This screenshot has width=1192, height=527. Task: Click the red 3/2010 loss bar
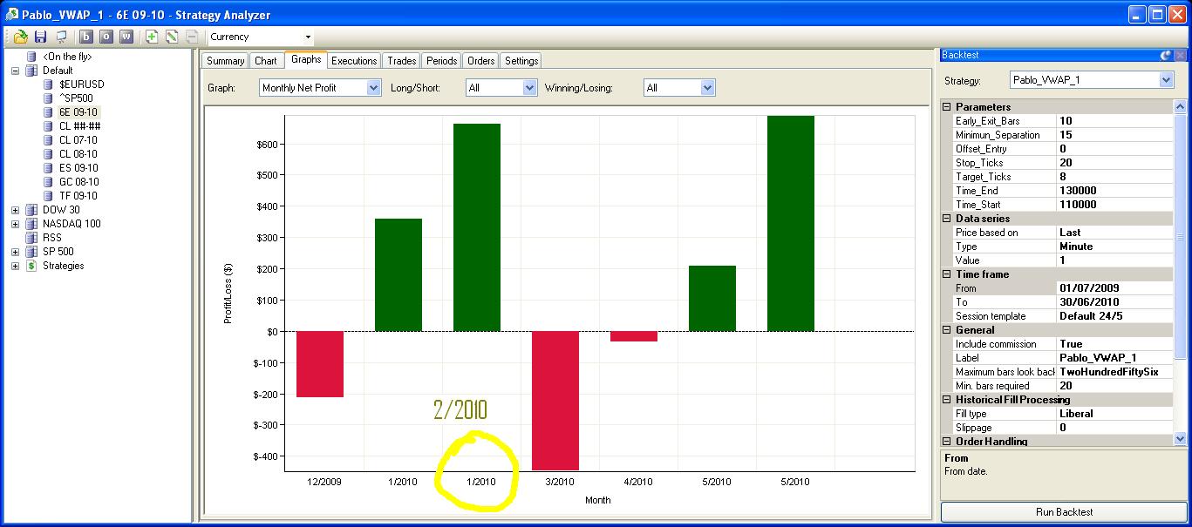tap(555, 401)
